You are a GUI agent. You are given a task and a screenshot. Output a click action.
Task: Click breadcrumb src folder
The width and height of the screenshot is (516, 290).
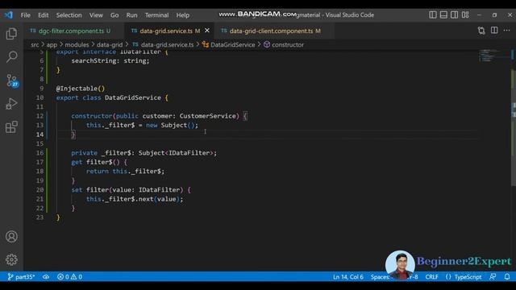(x=35, y=45)
